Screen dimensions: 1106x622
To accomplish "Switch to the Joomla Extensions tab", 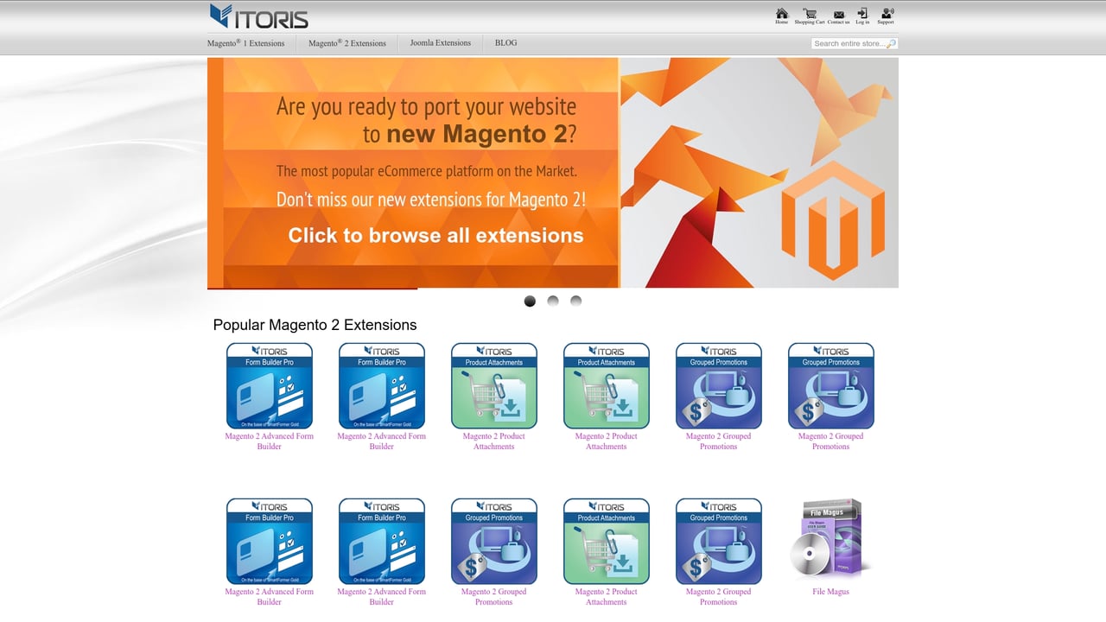I will click(440, 42).
